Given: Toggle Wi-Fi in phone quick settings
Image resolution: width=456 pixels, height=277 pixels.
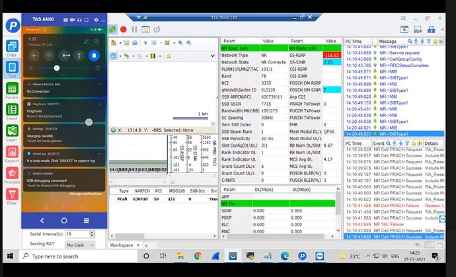Looking at the screenshot, I should pos(49,56).
